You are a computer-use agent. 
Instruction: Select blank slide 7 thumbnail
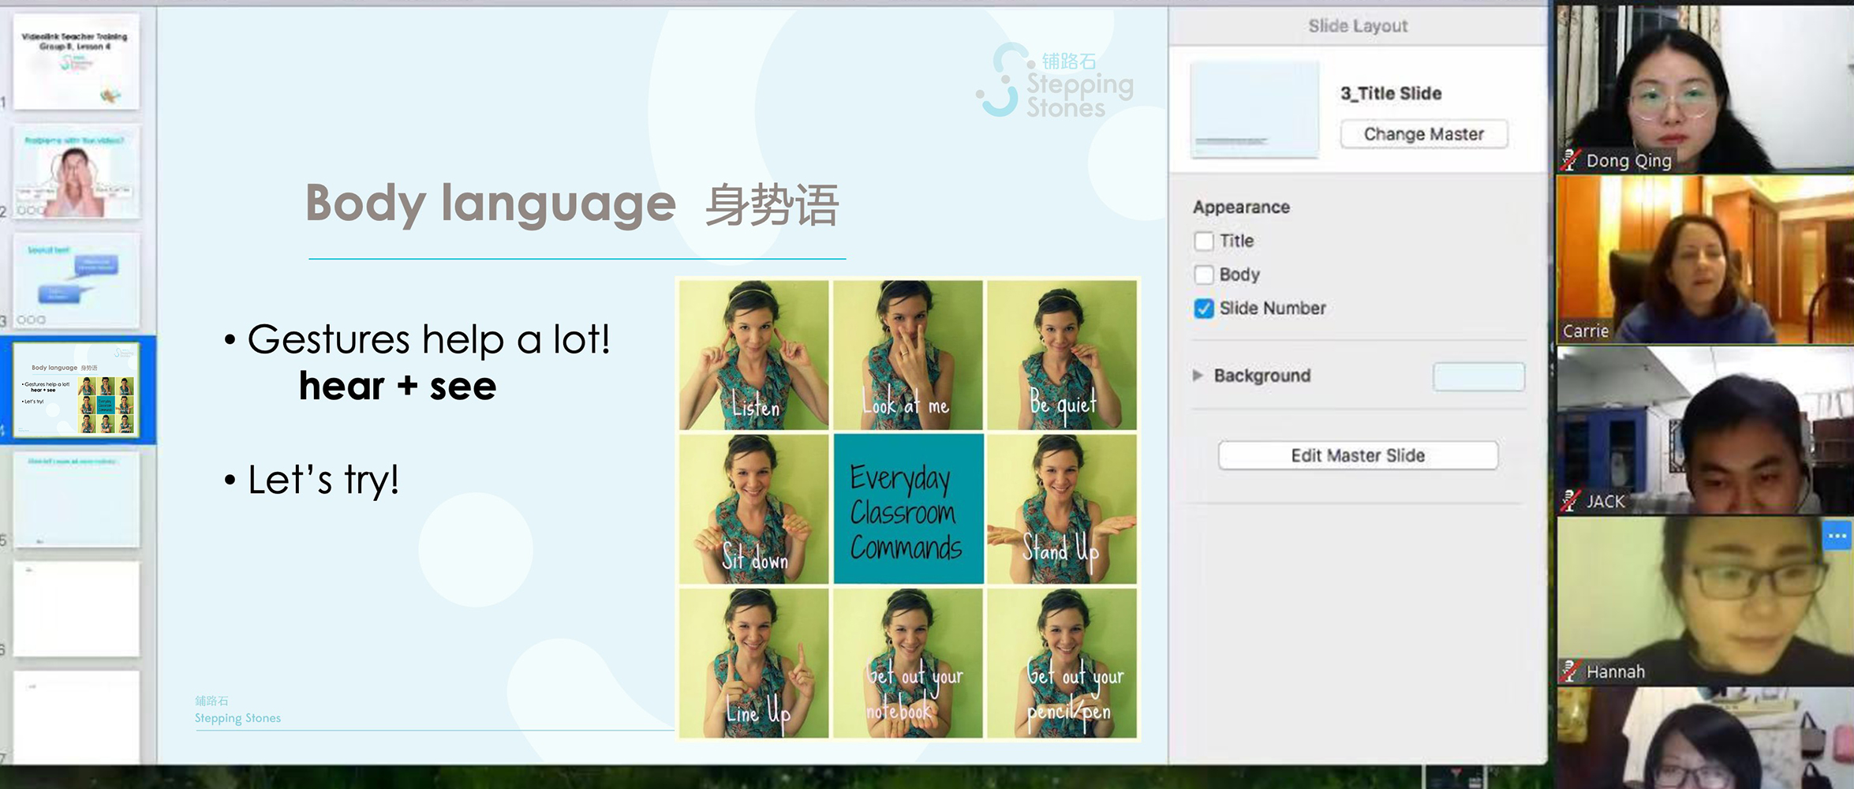tap(76, 716)
